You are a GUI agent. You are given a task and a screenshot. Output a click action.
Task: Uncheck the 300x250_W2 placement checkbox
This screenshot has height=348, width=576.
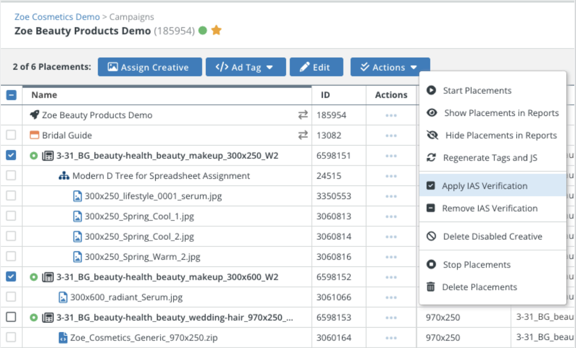tap(11, 156)
